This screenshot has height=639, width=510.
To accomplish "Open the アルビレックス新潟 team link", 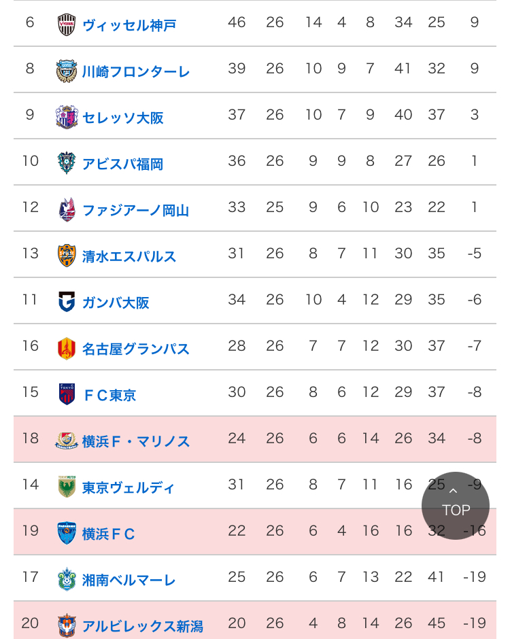I will coord(143,626).
